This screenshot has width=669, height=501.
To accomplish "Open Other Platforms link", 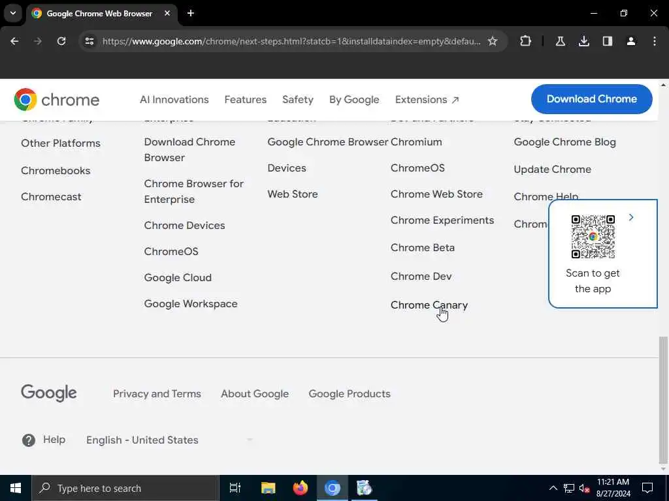I will (61, 143).
